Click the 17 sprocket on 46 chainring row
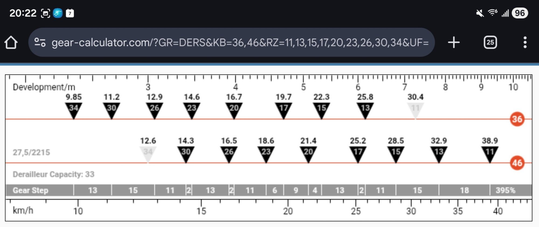 point(358,153)
